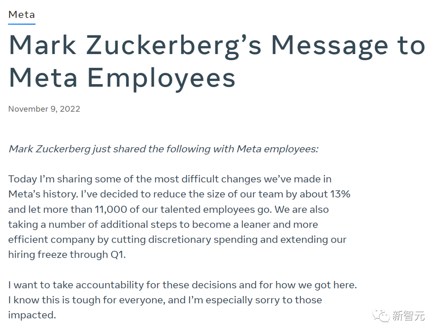This screenshot has width=439, height=335.
Task: Click the italic intro sentence about Mark Zuckerberg
Action: coord(163,149)
